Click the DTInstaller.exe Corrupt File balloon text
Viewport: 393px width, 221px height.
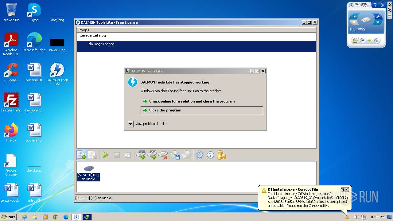coord(293,189)
